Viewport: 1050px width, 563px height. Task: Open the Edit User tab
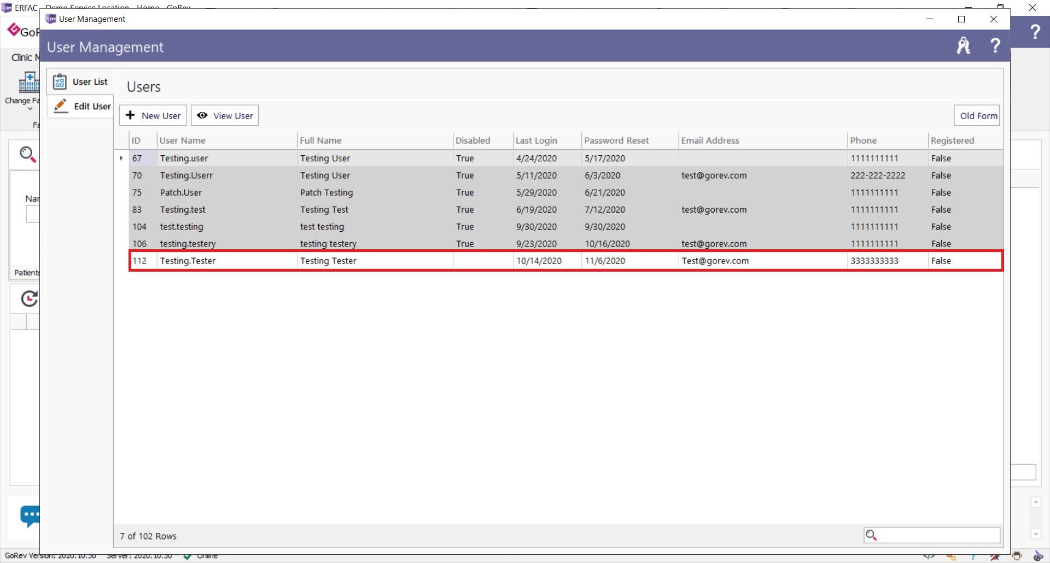(x=80, y=106)
